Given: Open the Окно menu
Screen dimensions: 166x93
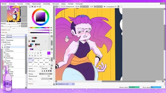Looking at the screenshot, I should coord(71,4).
